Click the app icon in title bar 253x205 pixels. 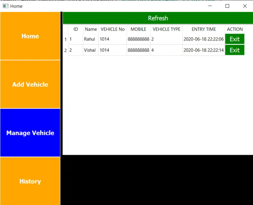pyautogui.click(x=6, y=6)
